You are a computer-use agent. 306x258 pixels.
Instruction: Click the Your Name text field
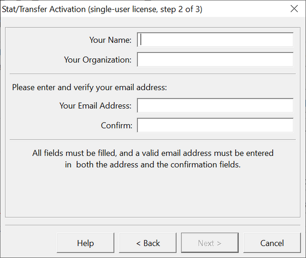point(215,40)
